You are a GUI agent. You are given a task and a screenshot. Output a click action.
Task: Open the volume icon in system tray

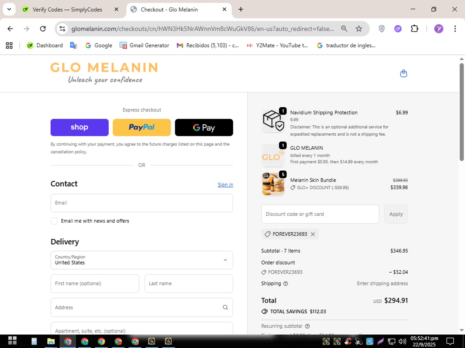click(x=402, y=341)
